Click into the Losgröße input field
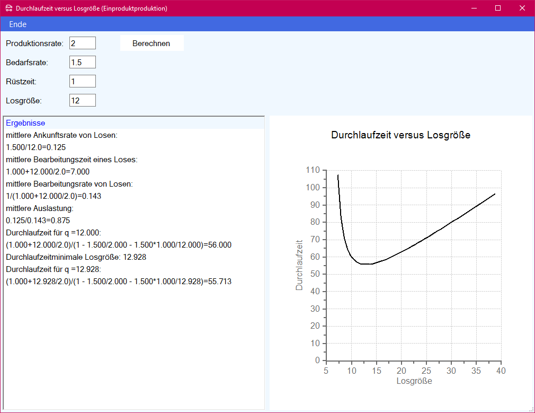 [82, 100]
